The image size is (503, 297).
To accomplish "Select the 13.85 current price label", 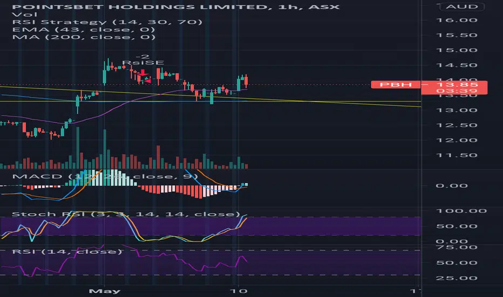I will tap(458, 84).
